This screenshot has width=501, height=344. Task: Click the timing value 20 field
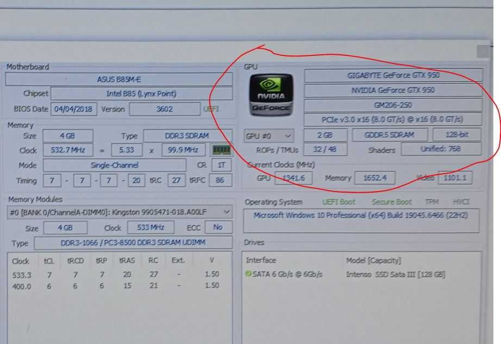point(136,180)
